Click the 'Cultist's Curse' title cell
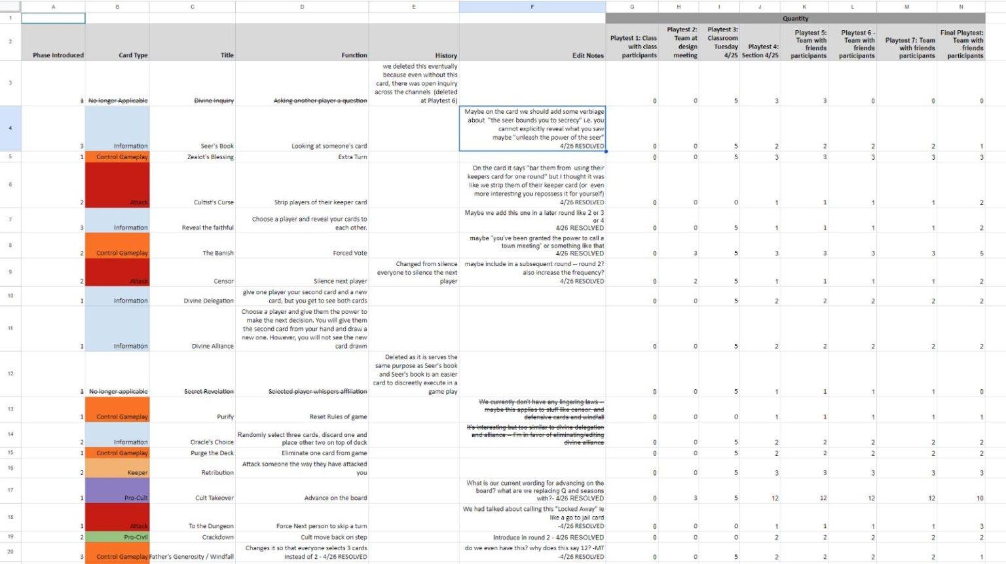The image size is (1006, 564). (193, 185)
